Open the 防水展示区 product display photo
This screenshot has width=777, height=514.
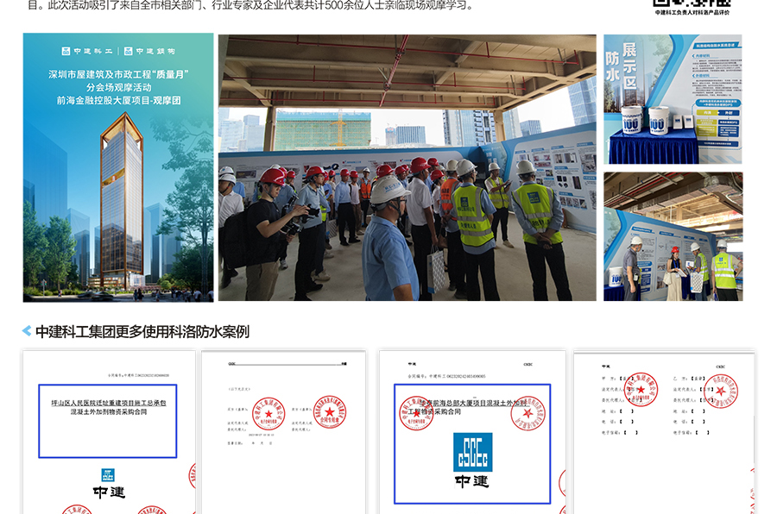(673, 99)
